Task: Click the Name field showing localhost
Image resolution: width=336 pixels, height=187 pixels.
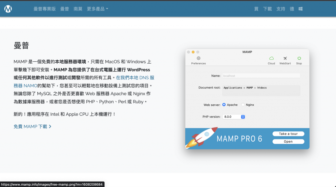Action: (x=261, y=76)
